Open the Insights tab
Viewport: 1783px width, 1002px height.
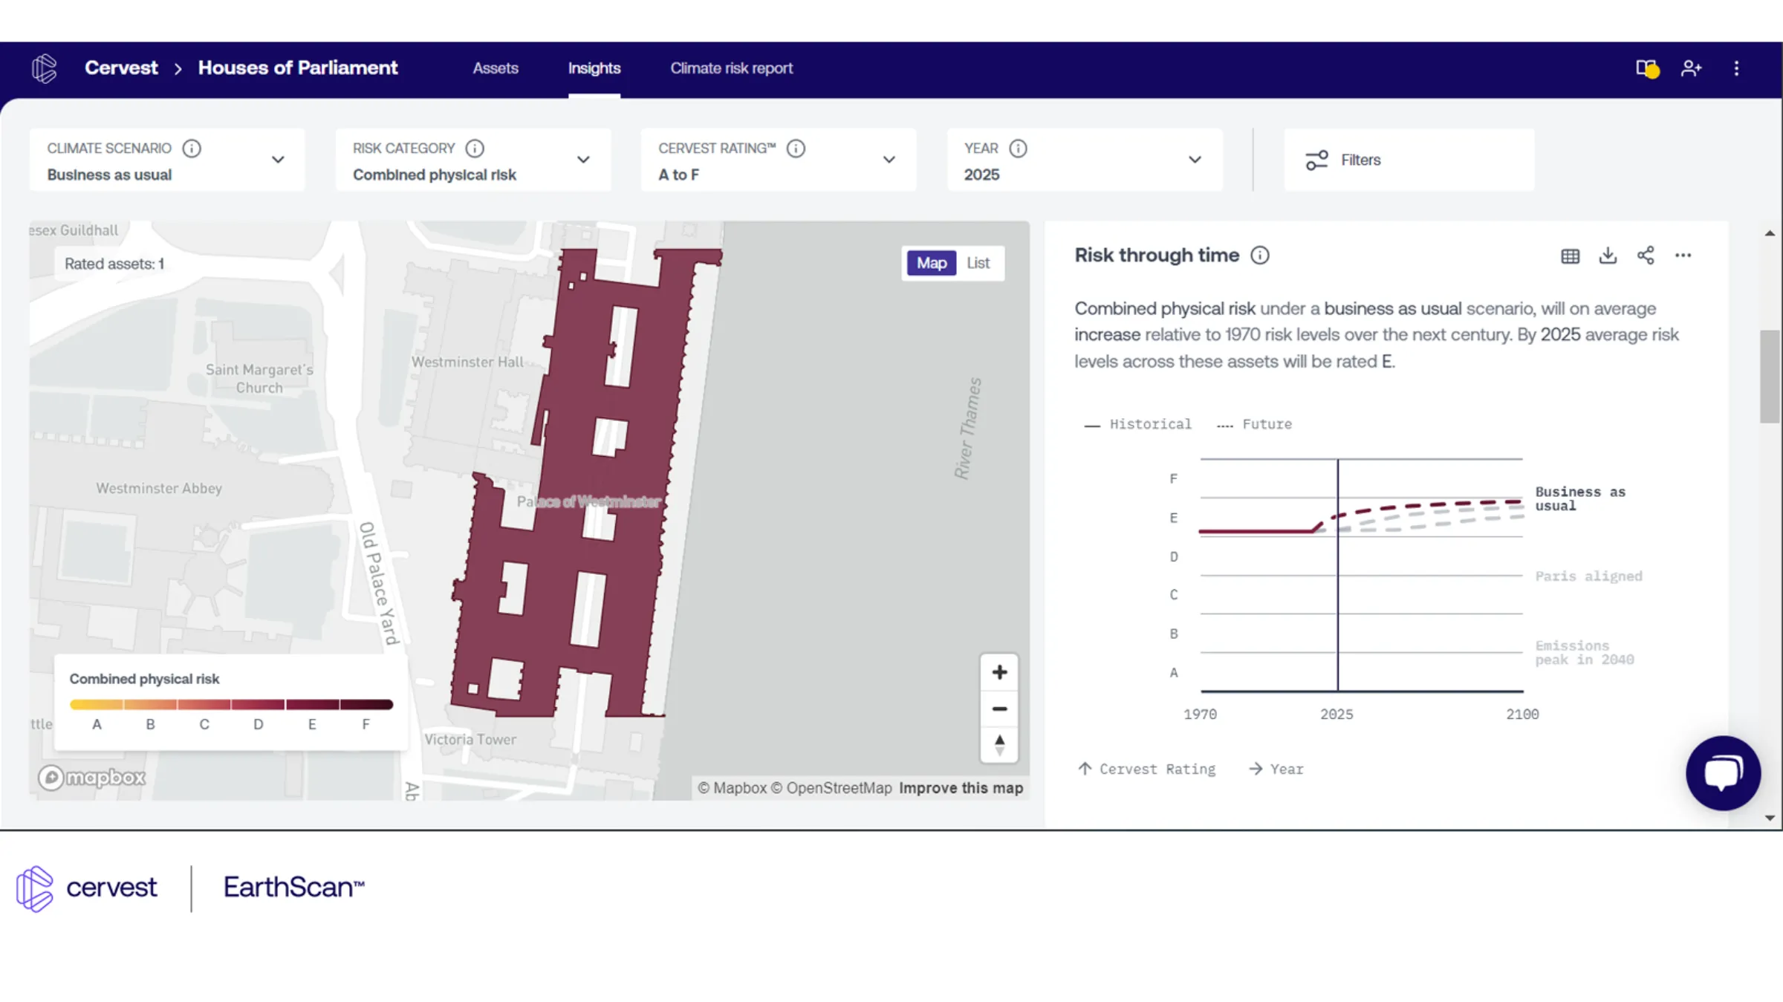tap(594, 68)
